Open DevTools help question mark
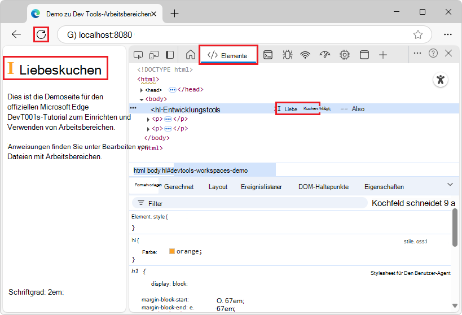The height and width of the screenshot is (315, 462). click(x=433, y=54)
